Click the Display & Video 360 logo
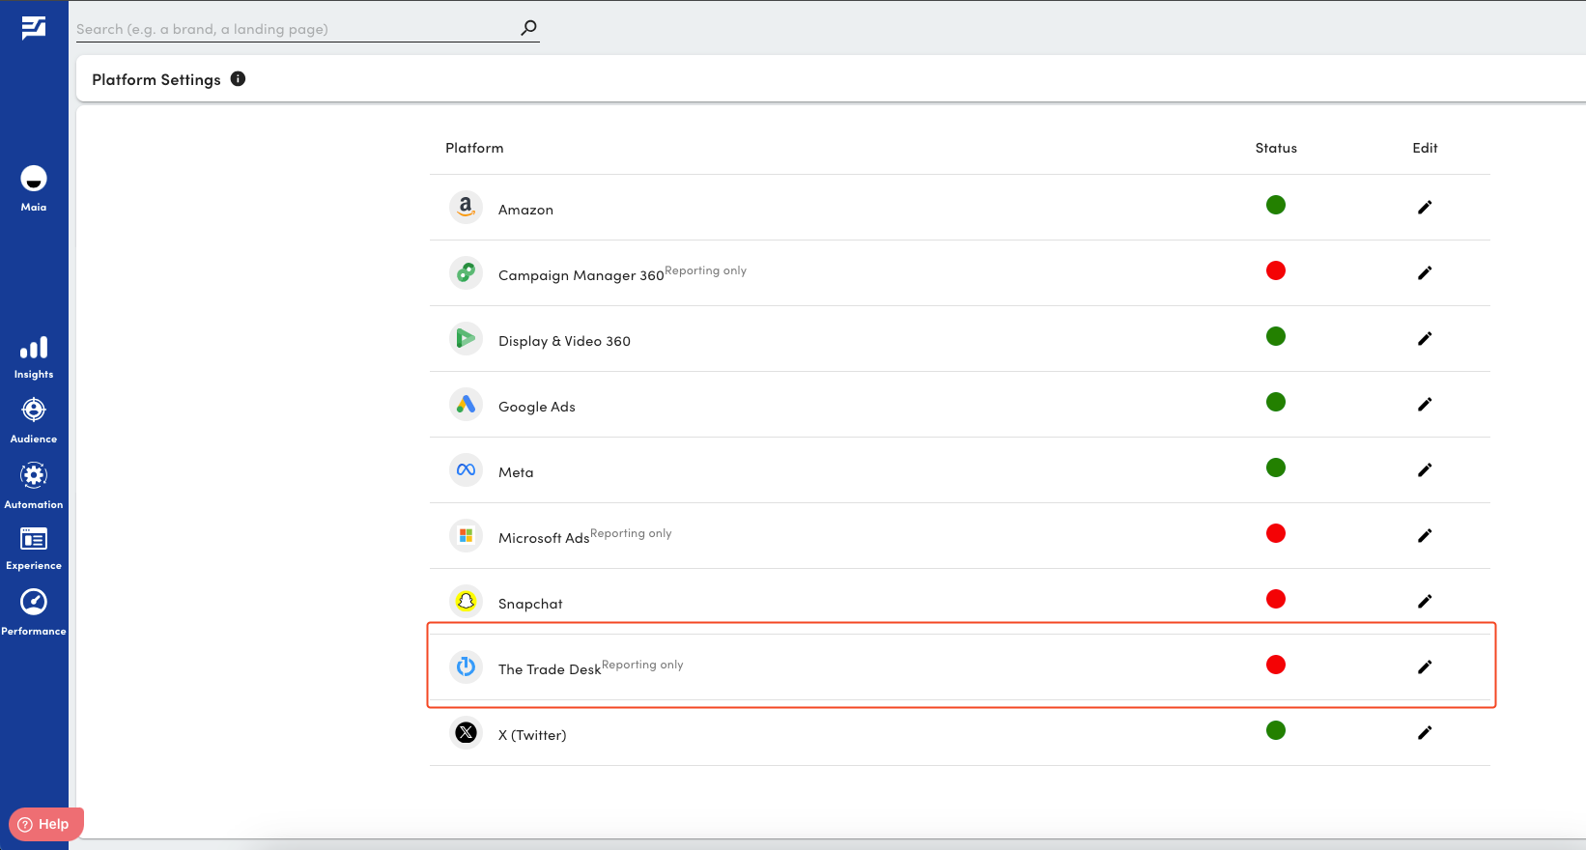Screen dimensions: 1586x850 pos(466,338)
